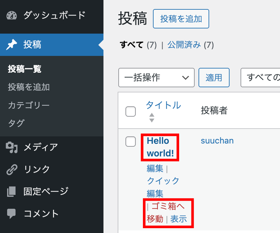Click the 投稿を追加 button beside heading
This screenshot has width=280, height=233.
[181, 19]
